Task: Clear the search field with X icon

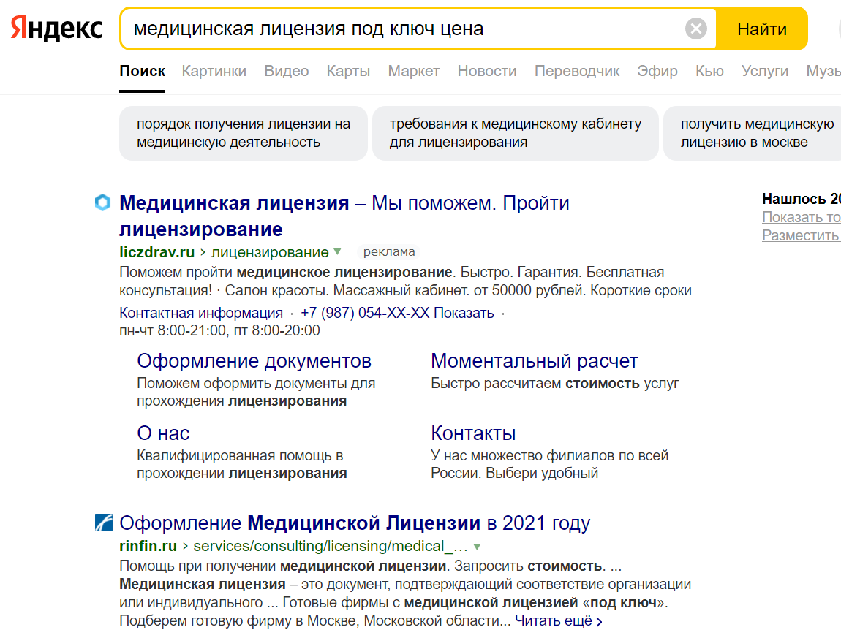Action: click(695, 29)
